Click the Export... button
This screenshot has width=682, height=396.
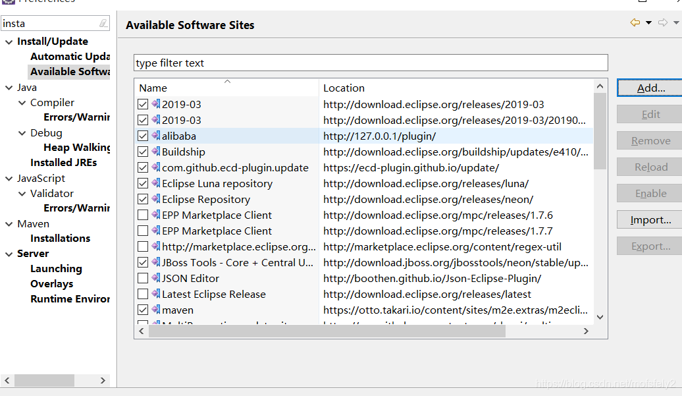(650, 246)
